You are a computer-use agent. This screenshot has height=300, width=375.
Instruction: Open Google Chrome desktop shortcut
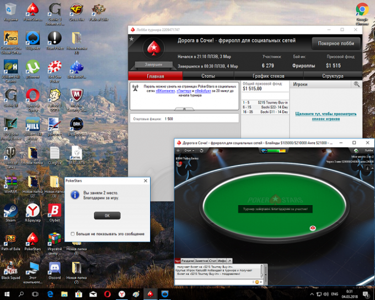coord(362,14)
